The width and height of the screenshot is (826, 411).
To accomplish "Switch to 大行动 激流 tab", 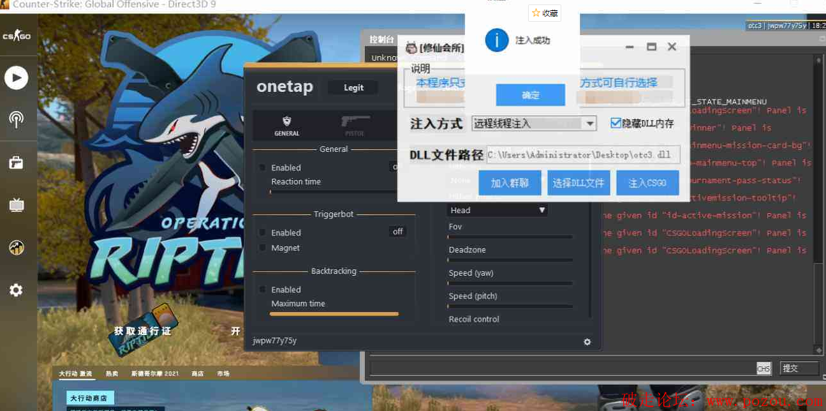I will 76,373.
